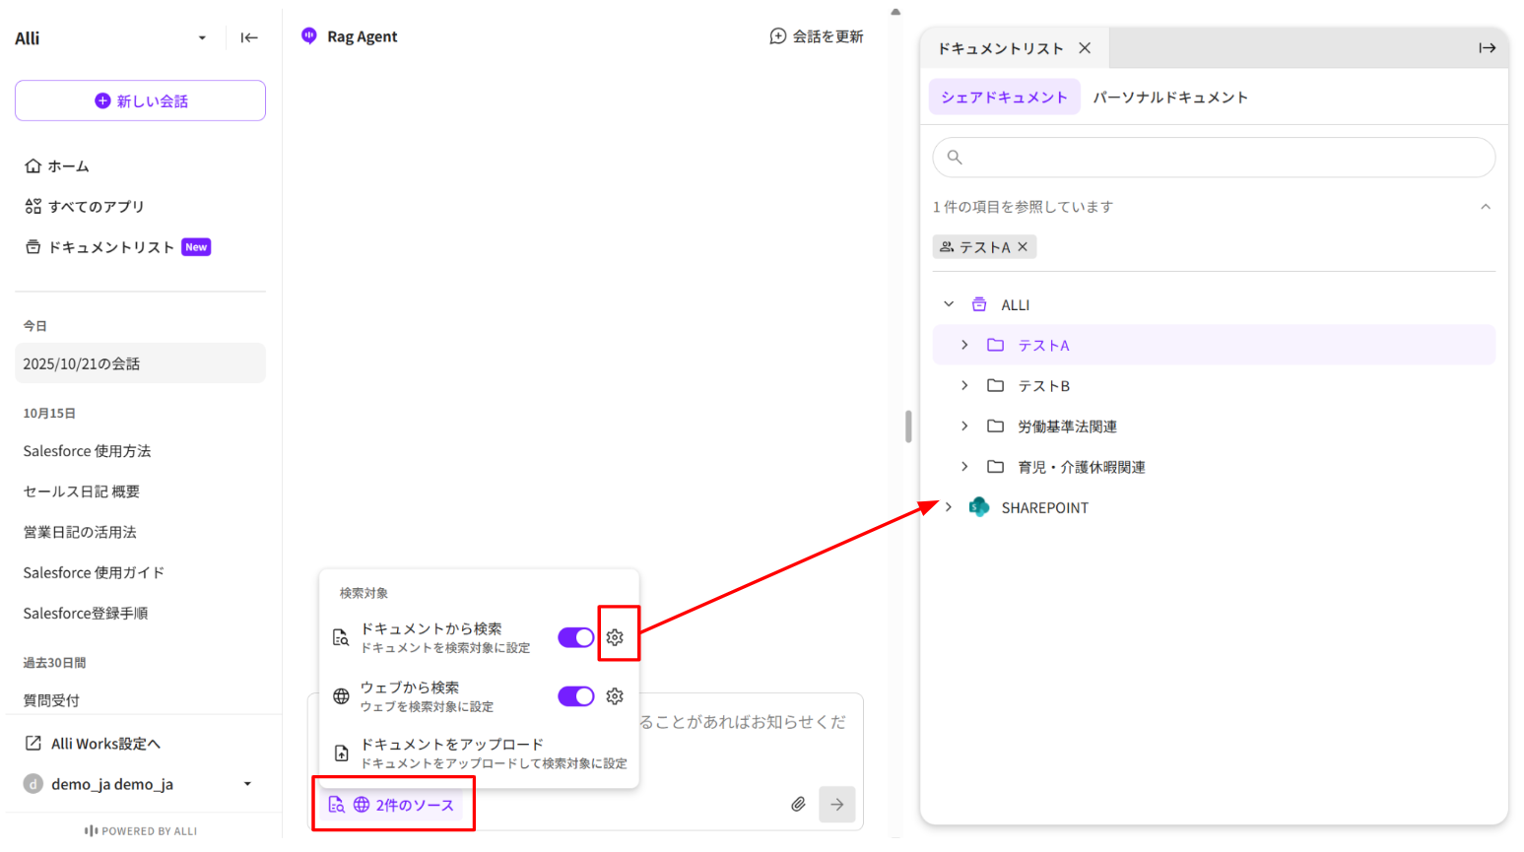Collapse document list panel with arrow icon
Screen dimensions: 1524x852
tap(1487, 48)
